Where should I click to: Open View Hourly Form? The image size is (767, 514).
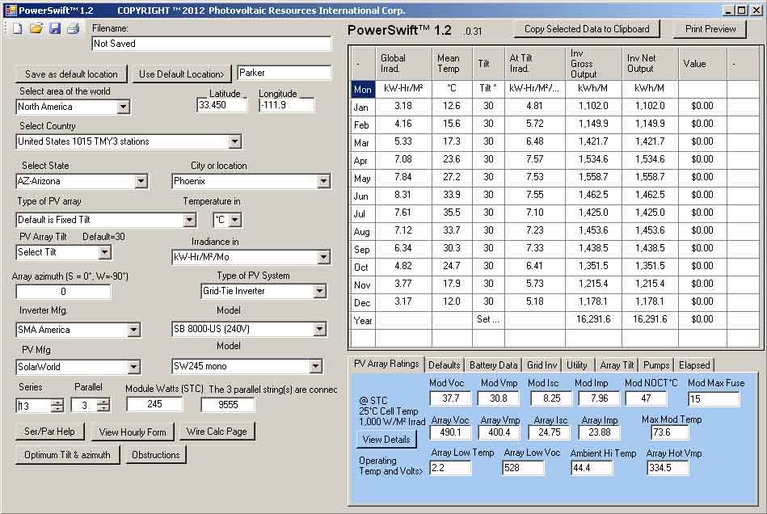pos(133,432)
